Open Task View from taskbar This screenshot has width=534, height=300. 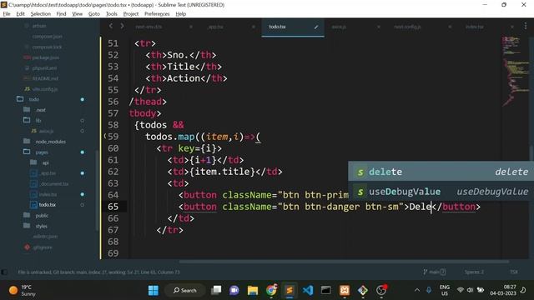pos(216,290)
